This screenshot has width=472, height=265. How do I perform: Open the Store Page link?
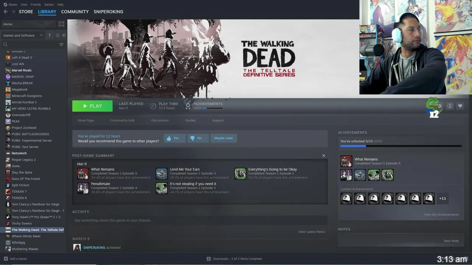86,120
